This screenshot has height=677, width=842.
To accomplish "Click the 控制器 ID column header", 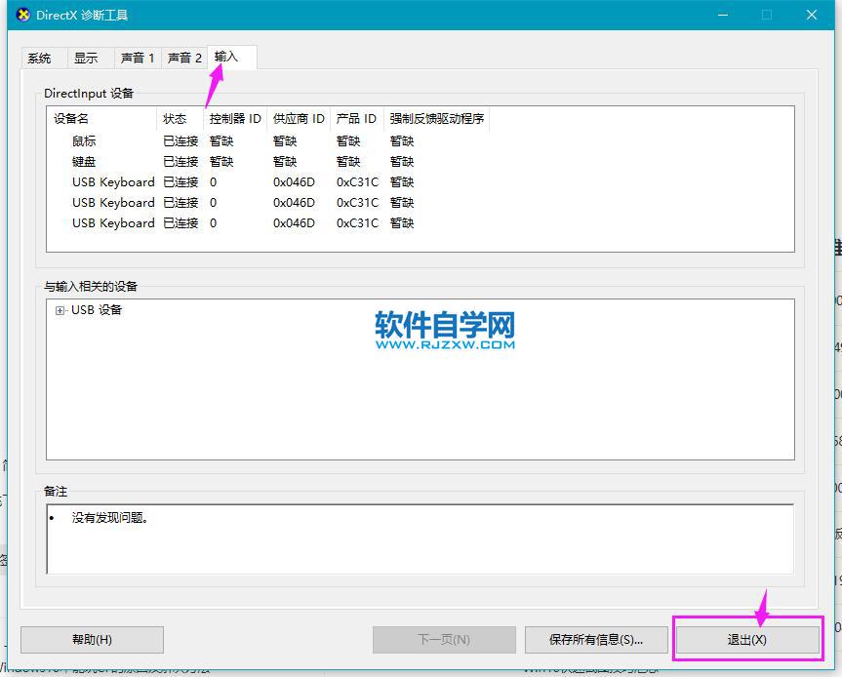I will pos(233,118).
